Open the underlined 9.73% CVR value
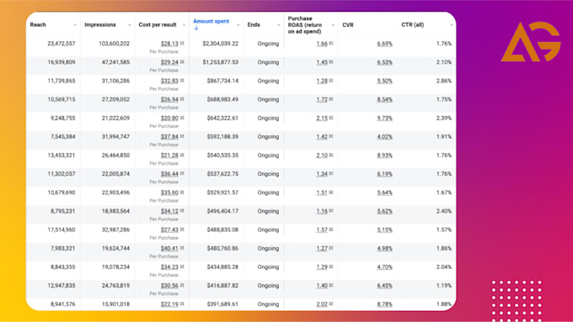The height and width of the screenshot is (322, 573). click(x=384, y=118)
